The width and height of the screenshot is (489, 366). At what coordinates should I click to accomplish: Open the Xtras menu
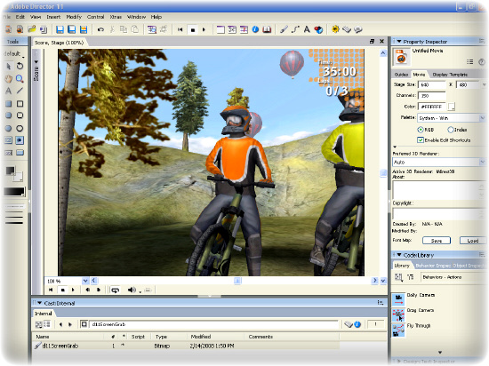click(116, 17)
